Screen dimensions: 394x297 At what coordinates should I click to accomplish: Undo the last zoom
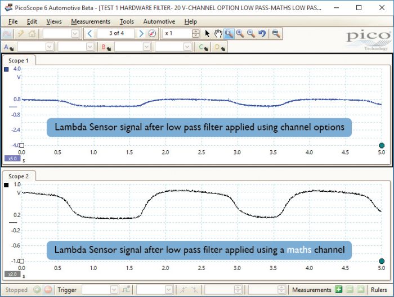(262, 33)
